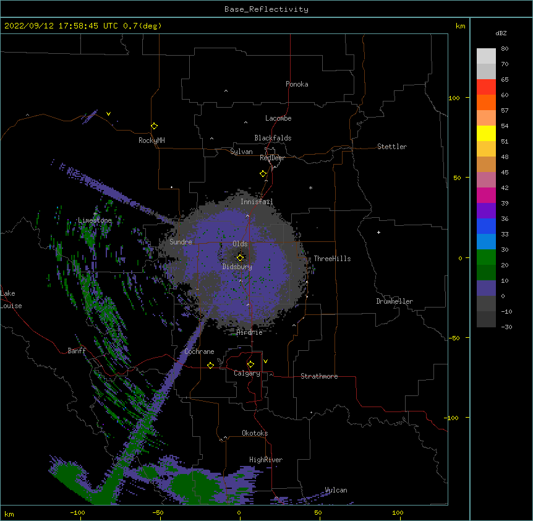533x521 pixels.
Task: Select the 39 dBZ purple legend swatch
Action: tap(486, 210)
